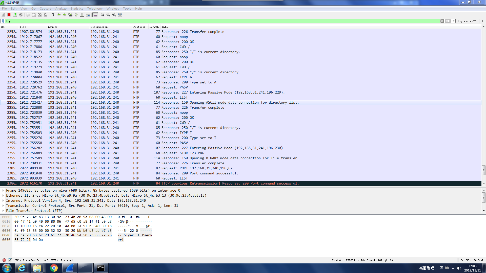Go to the first packet arrow
The image size is (486, 273).
(76, 15)
